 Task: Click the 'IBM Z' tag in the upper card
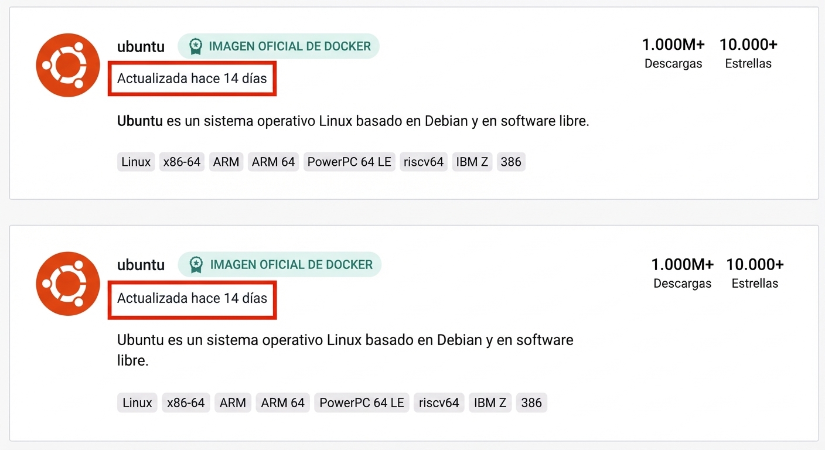point(472,162)
